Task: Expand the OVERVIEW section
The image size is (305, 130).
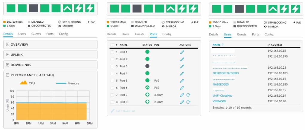Action: 8,44
